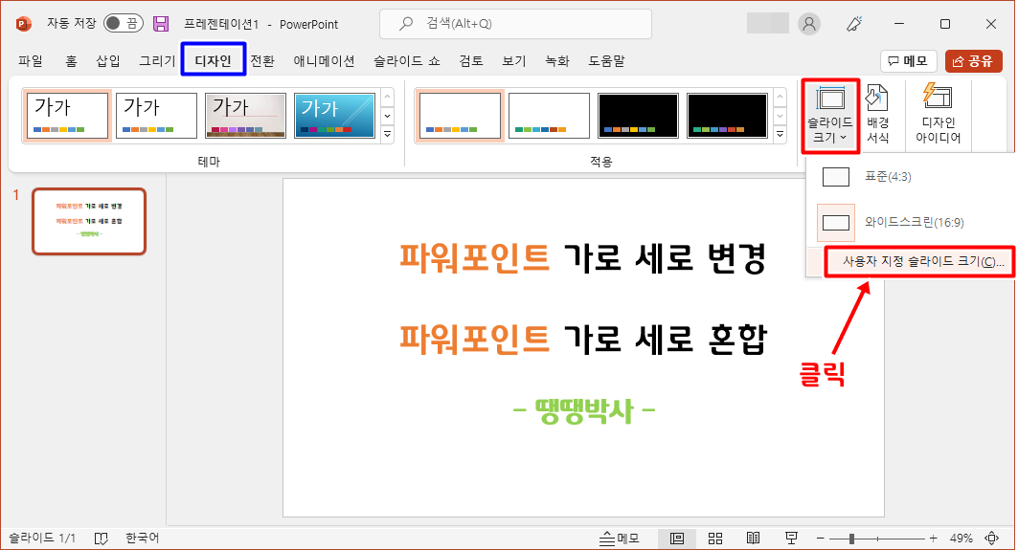Click the variants gallery up arrow

pos(780,98)
